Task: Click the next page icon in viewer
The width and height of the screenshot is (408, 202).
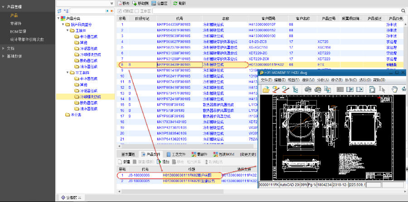Action: click(359, 89)
